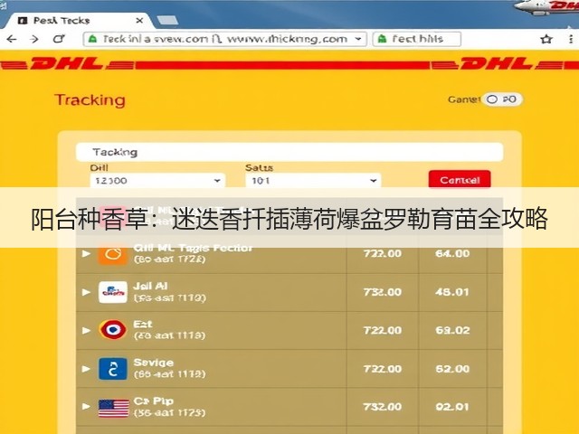579x434 pixels.
Task: Close the Pesl Tecks tab
Action: [x=139, y=21]
